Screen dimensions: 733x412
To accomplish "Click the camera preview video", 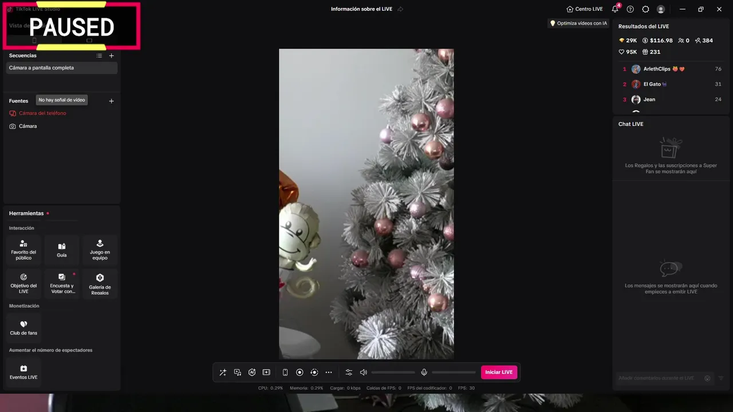I will (366, 204).
